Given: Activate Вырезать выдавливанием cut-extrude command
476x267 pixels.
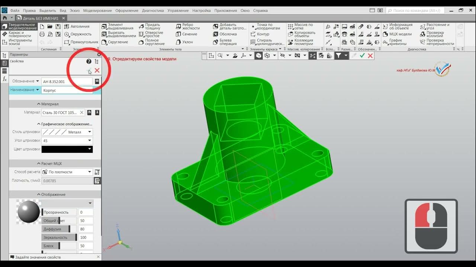Looking at the screenshot, I should point(119,34).
